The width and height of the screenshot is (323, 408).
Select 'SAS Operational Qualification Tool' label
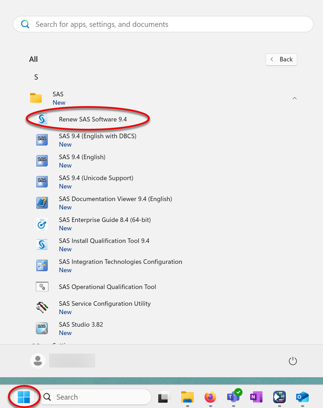tap(107, 287)
